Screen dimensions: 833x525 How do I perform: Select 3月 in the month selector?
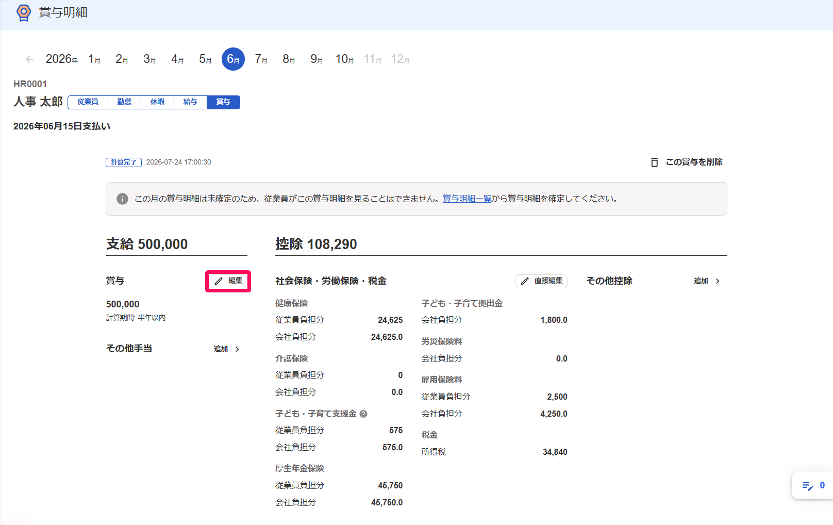point(149,59)
